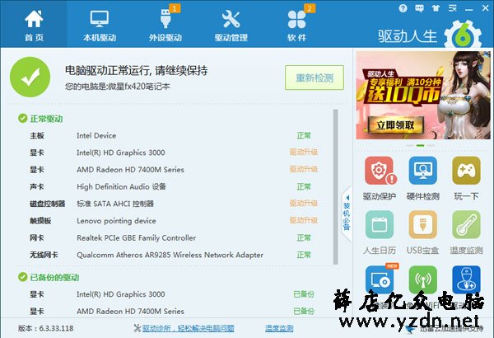Open the main menu icon

click(x=452, y=8)
